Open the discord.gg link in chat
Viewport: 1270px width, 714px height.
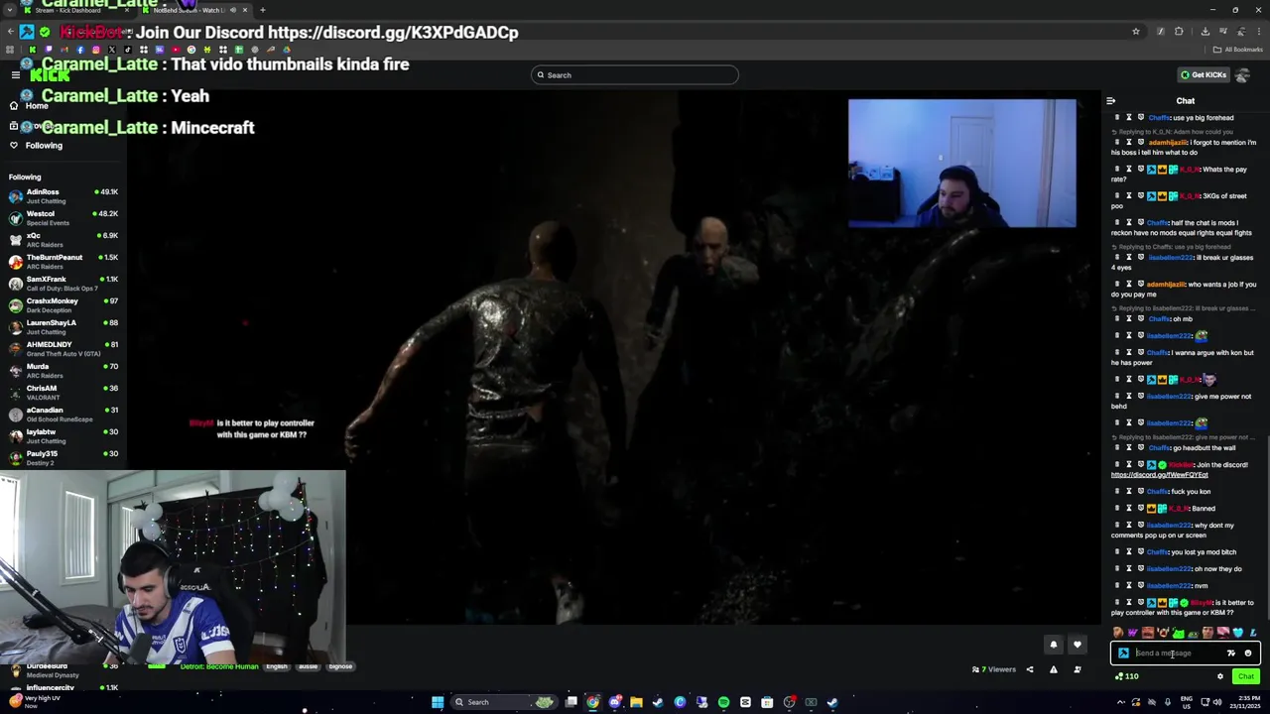click(x=1160, y=474)
